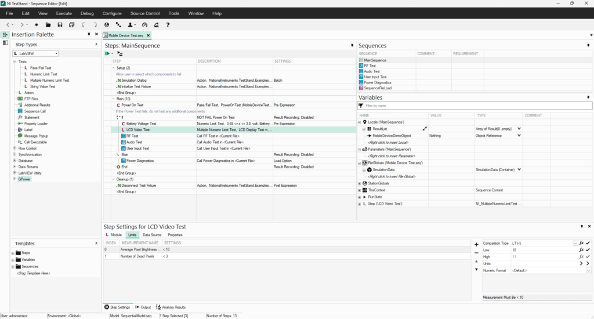This screenshot has height=319, width=594.
Task: Click the minus icon to remove limit
Action: coord(476,253)
